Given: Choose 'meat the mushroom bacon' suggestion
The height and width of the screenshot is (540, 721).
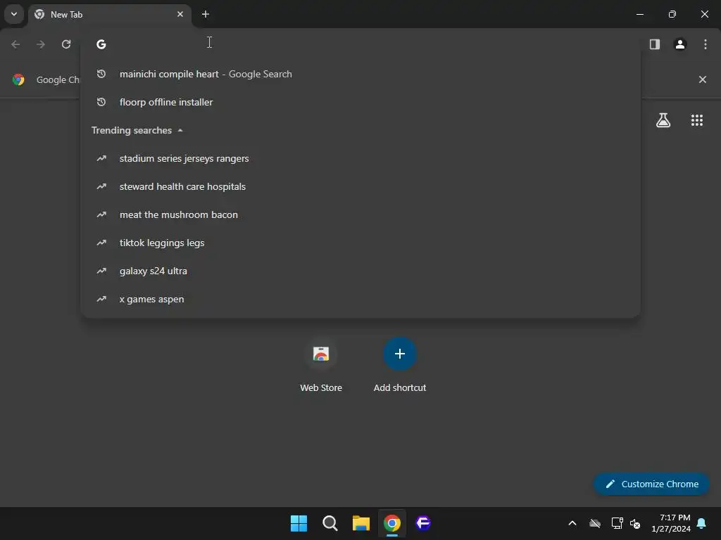Looking at the screenshot, I should [x=360, y=214].
